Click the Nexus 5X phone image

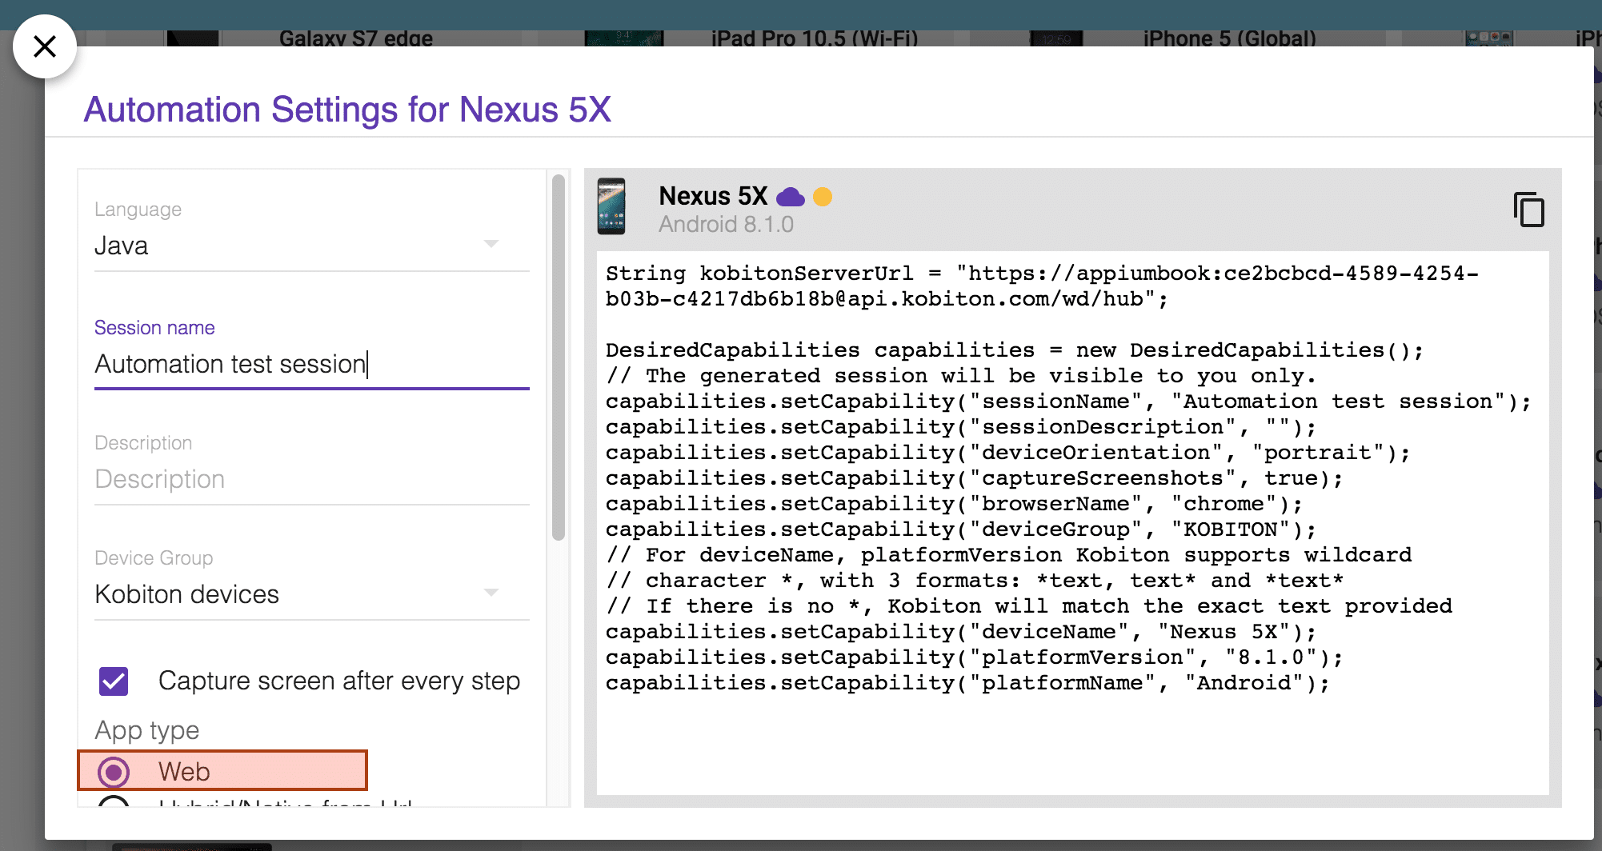[611, 206]
